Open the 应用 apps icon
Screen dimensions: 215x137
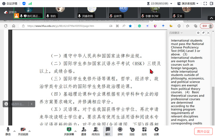(144, 129)
